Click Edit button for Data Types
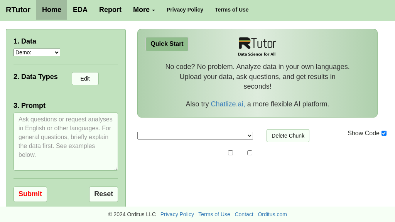395x222 pixels. point(85,79)
